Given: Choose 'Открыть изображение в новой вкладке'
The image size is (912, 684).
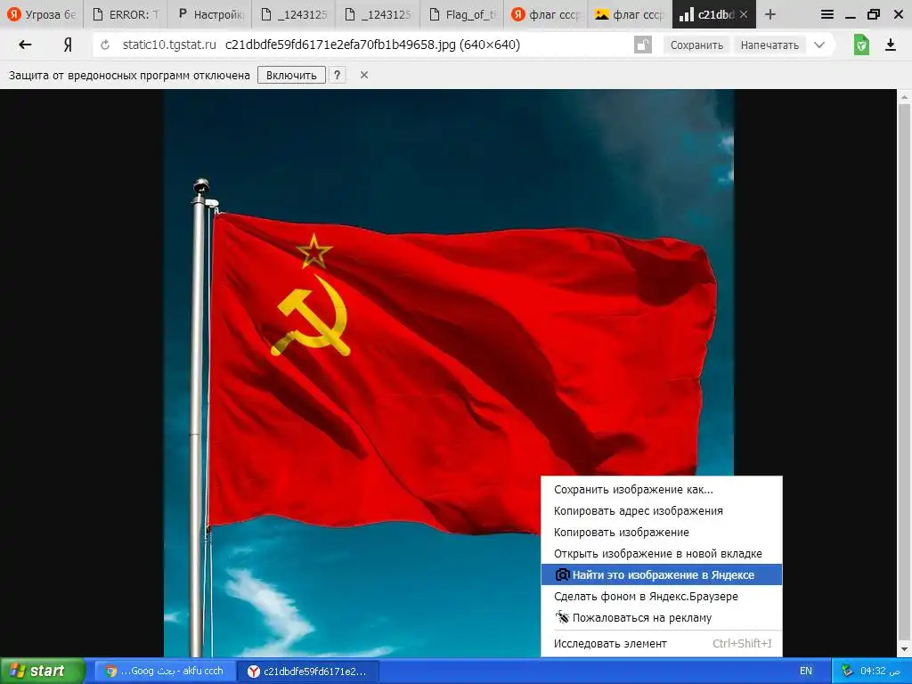Looking at the screenshot, I should (x=662, y=554).
